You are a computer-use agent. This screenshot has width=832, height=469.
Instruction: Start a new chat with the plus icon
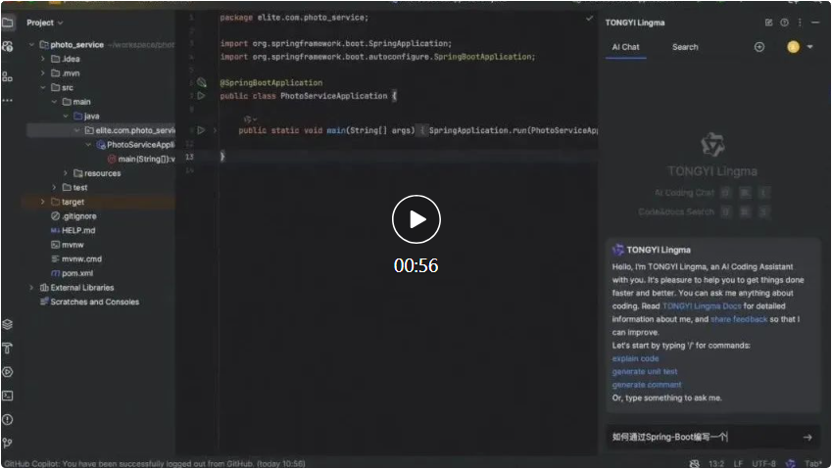coord(759,47)
